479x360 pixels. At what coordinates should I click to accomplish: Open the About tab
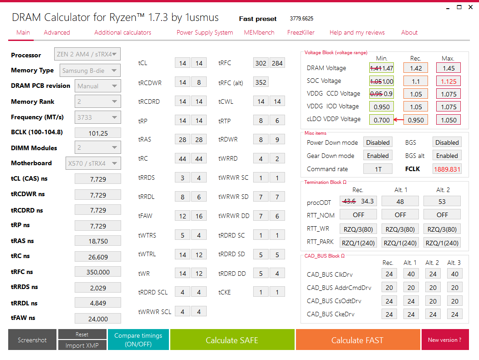pos(409,32)
